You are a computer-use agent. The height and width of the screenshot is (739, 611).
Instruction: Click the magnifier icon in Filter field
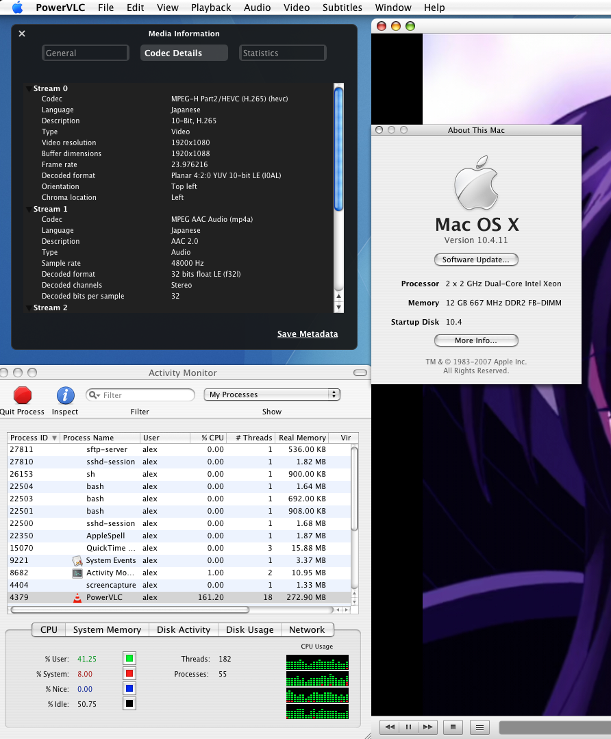(x=94, y=395)
